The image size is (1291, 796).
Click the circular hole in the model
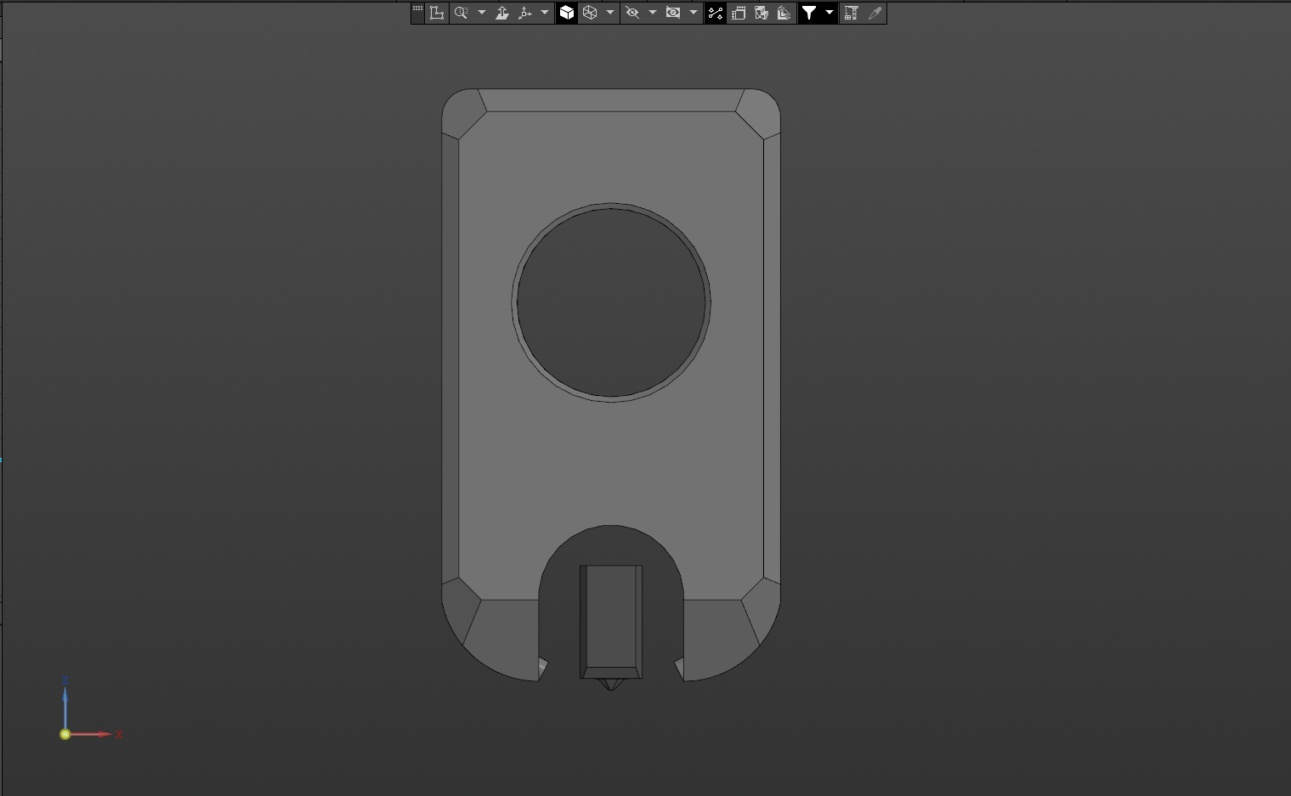pos(611,302)
